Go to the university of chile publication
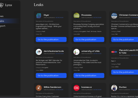Viewport: 138px width, 98px height. click(89, 75)
